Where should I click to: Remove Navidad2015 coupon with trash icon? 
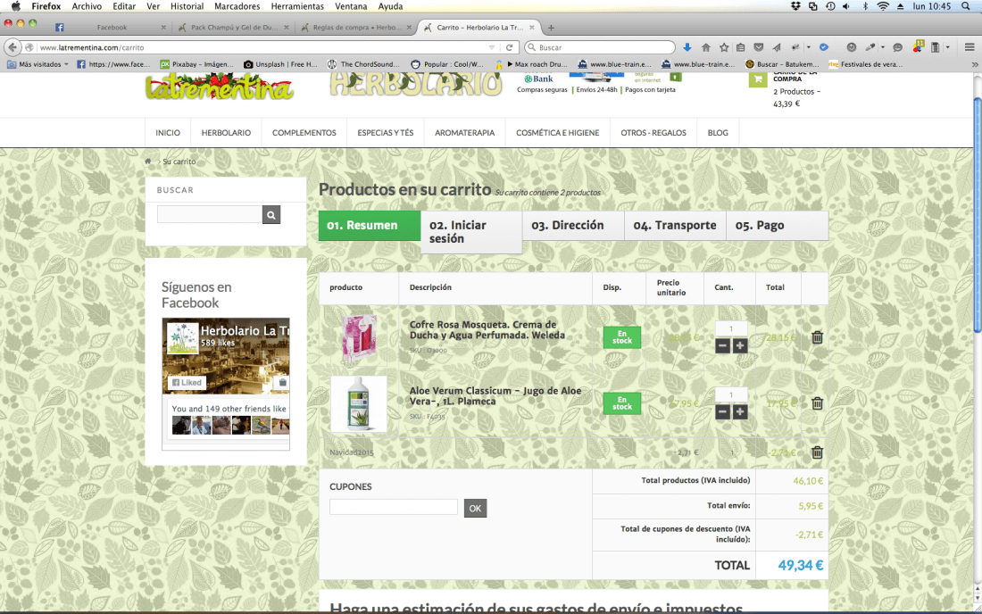[817, 452]
